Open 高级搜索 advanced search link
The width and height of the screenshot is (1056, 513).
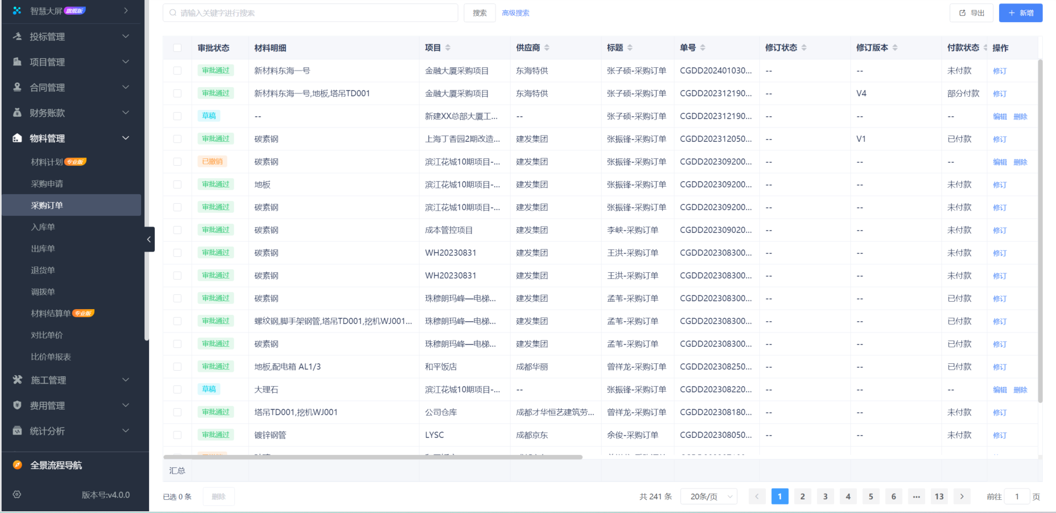515,13
